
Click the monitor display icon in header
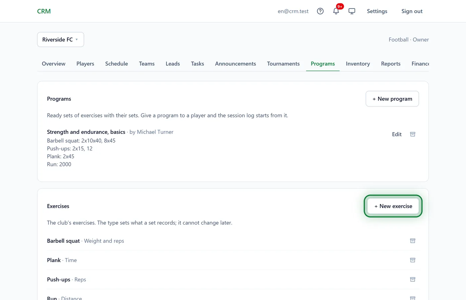pos(352,11)
